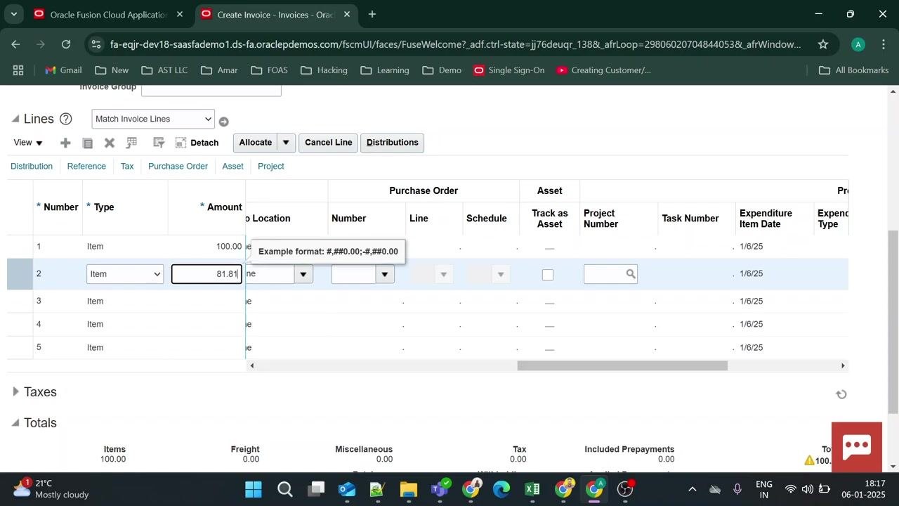This screenshot has width=899, height=506.
Task: Click the Project Number input field
Action: [x=605, y=274]
